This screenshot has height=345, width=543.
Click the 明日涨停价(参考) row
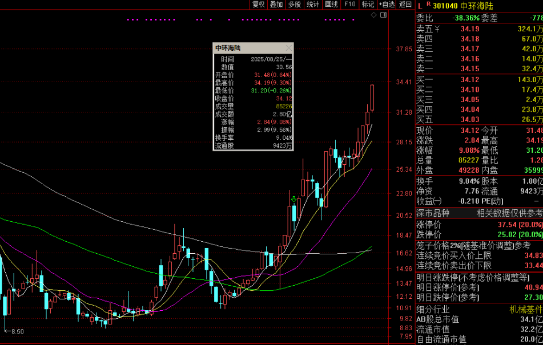tap(479, 287)
